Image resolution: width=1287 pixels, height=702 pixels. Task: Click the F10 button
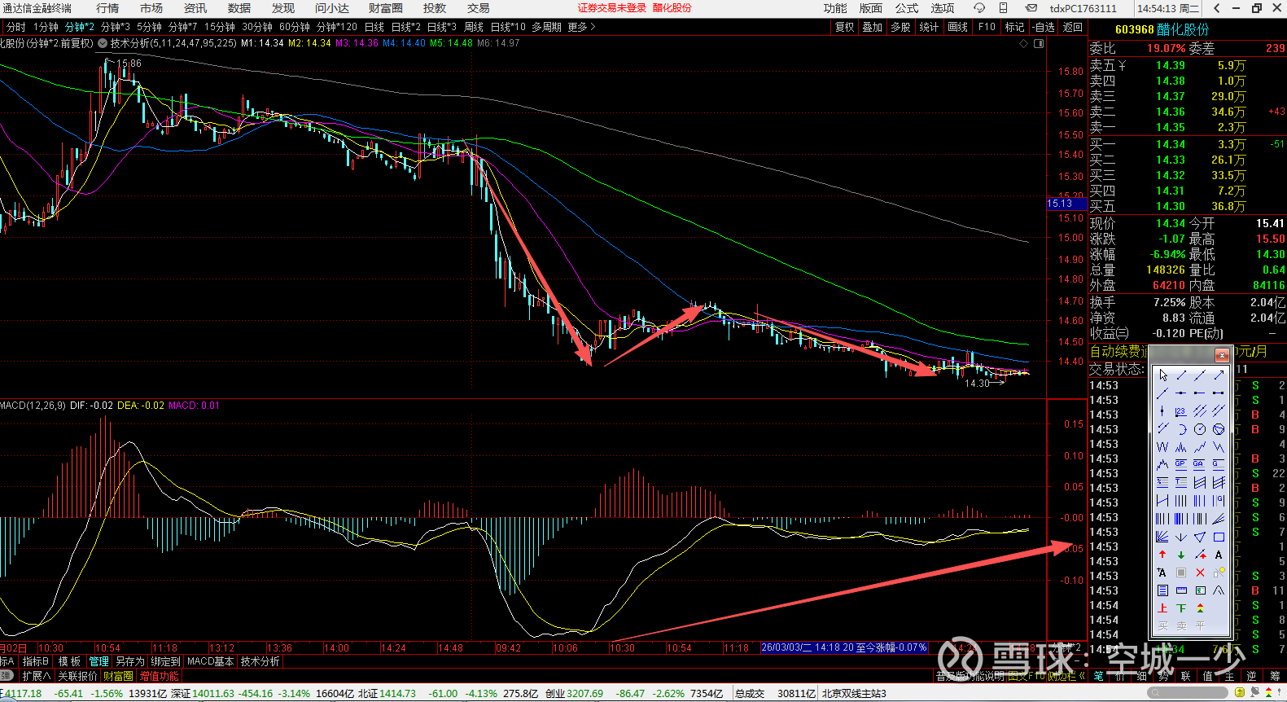(987, 27)
